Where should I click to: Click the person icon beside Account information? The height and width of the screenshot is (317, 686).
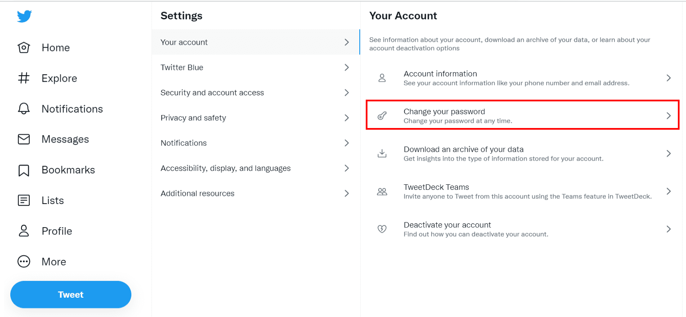[382, 78]
